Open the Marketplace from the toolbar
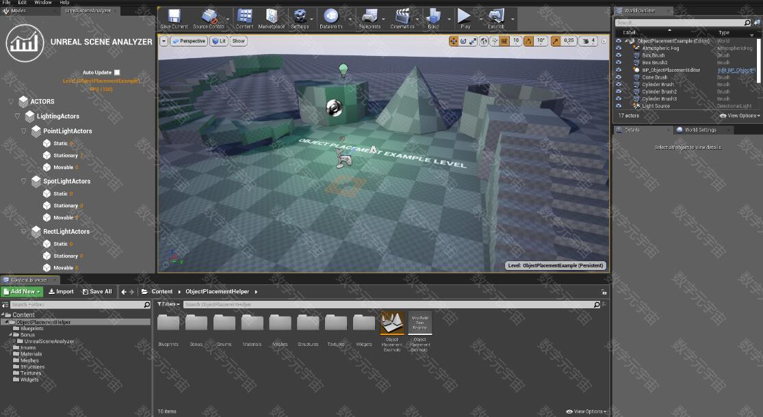 271,17
